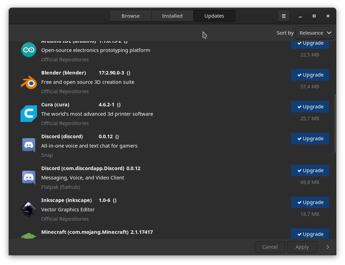Toggle Upgrade for Inkscape
This screenshot has height=265, width=345.
(x=310, y=202)
